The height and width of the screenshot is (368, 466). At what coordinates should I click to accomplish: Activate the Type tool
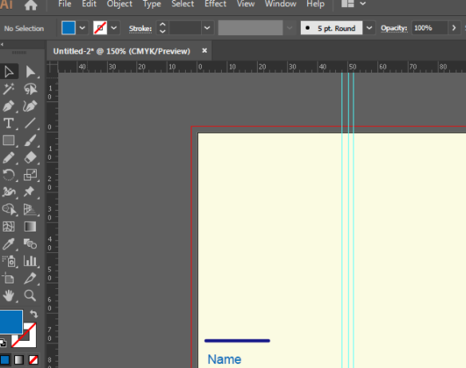coord(9,124)
